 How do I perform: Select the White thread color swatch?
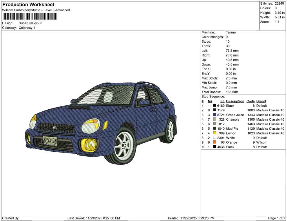tap(215, 138)
